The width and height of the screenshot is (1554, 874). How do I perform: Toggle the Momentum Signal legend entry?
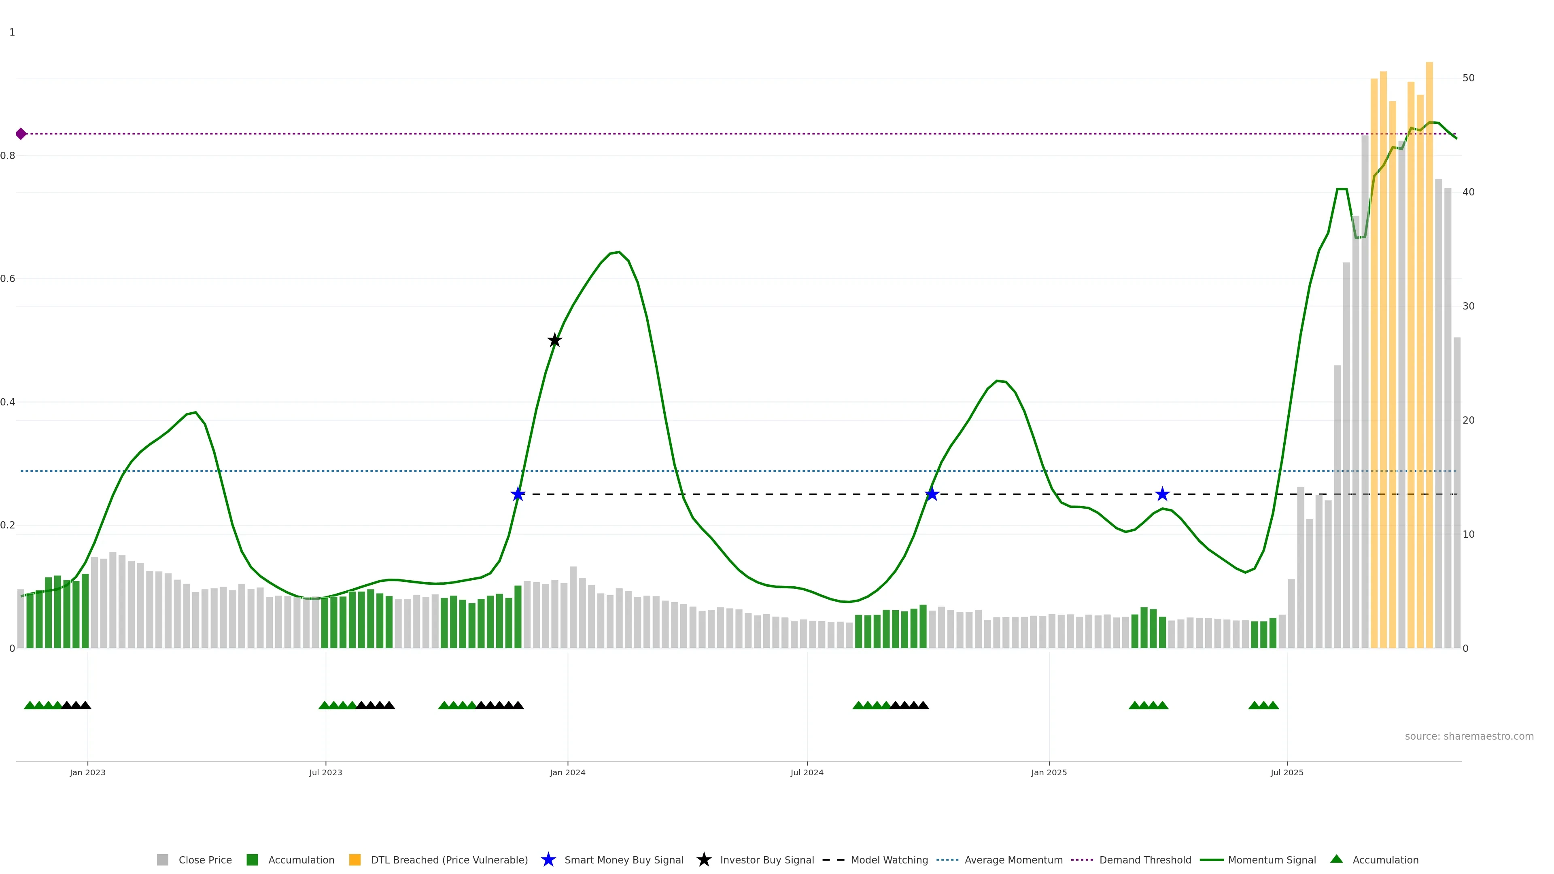point(1272,859)
